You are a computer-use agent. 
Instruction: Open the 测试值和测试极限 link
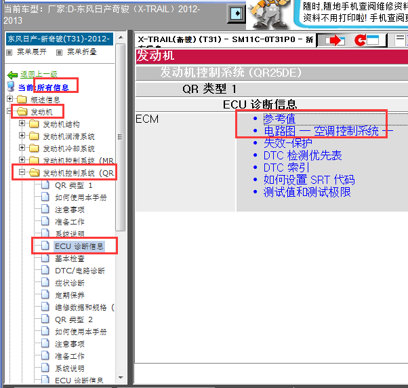point(307,192)
